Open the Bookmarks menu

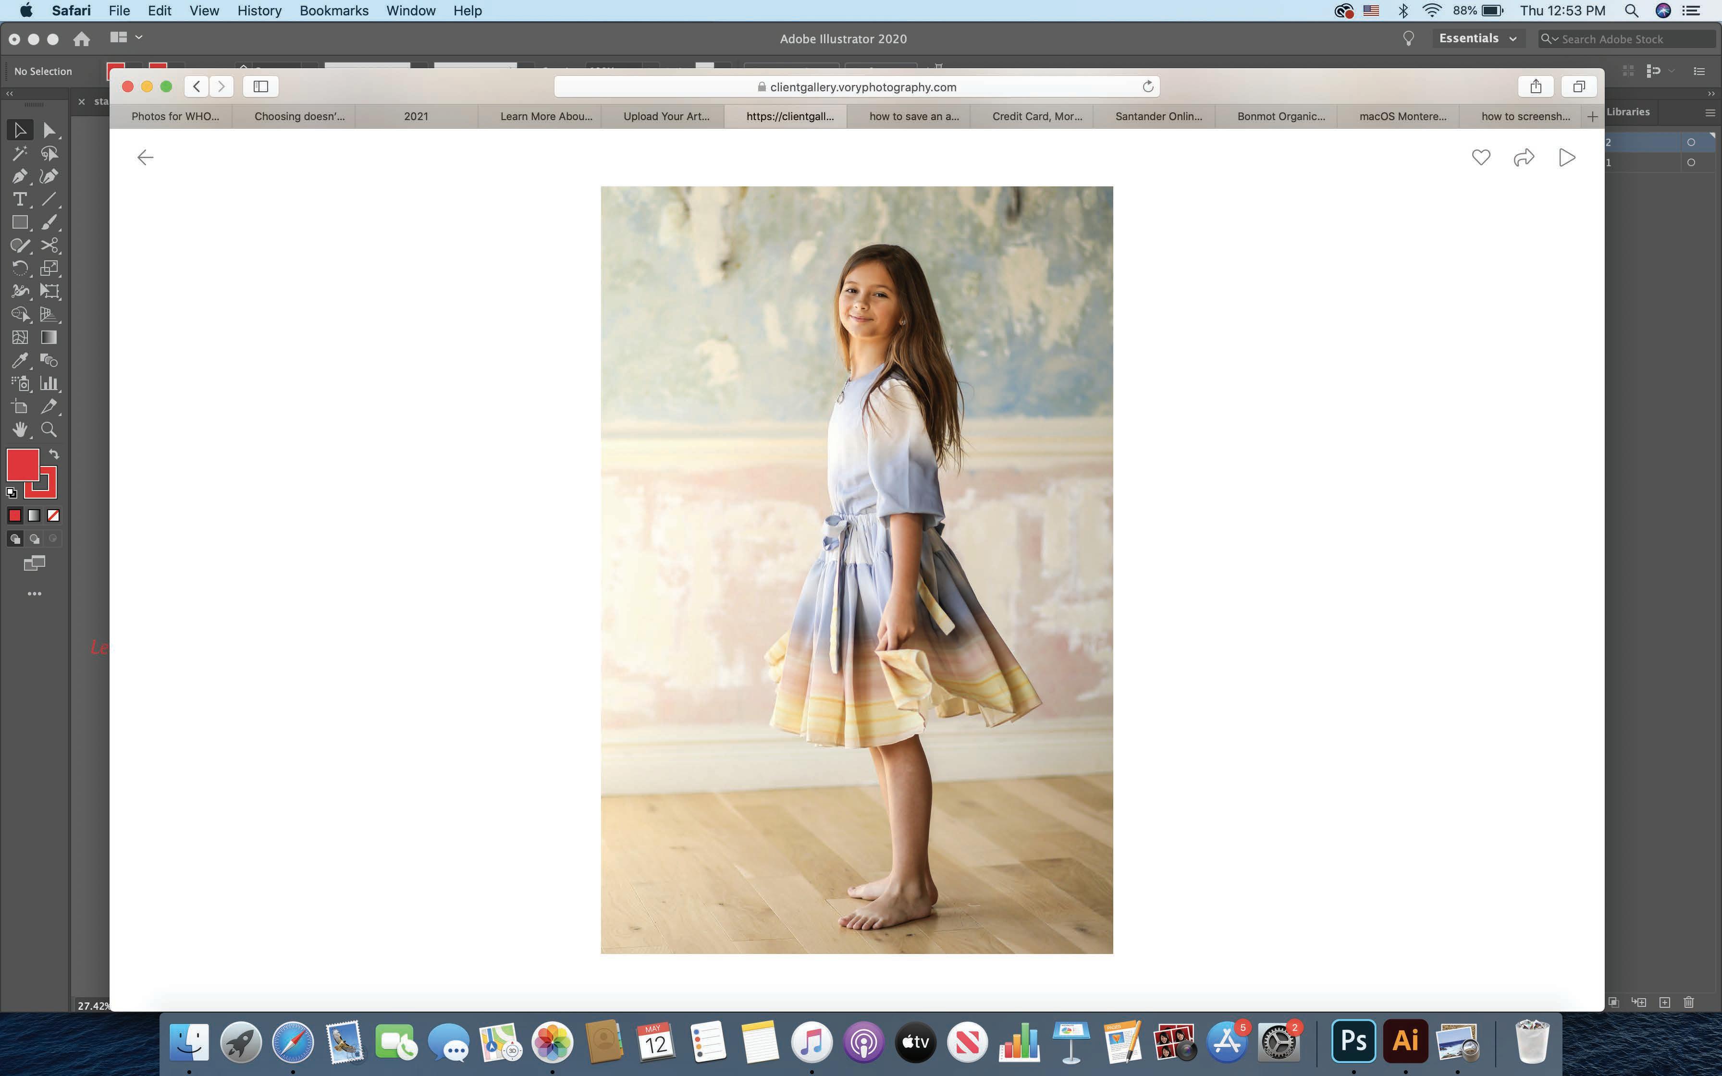point(334,11)
